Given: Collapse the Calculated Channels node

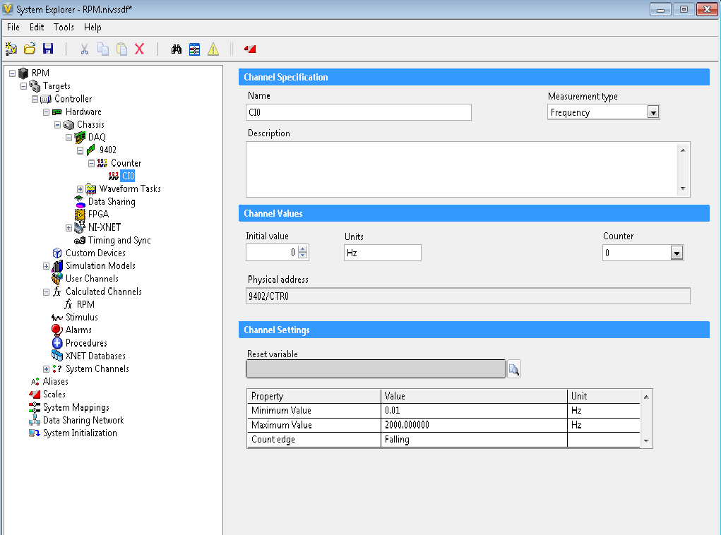Looking at the screenshot, I should click(46, 292).
